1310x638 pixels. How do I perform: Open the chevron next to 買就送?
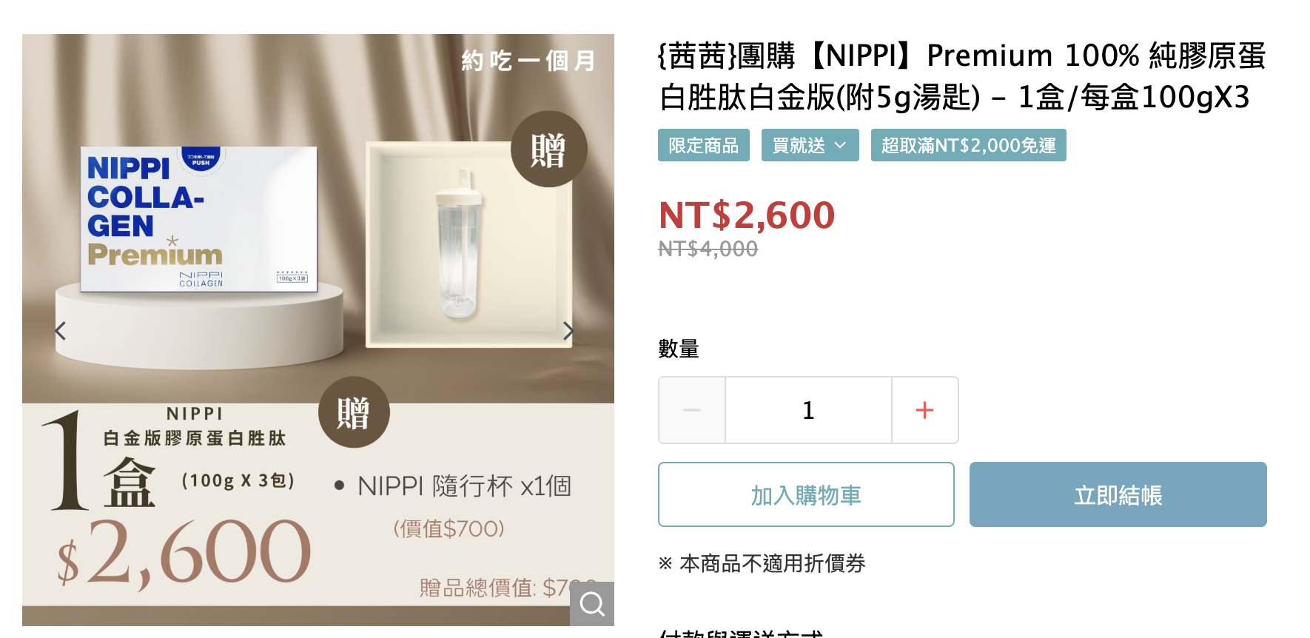(x=842, y=145)
